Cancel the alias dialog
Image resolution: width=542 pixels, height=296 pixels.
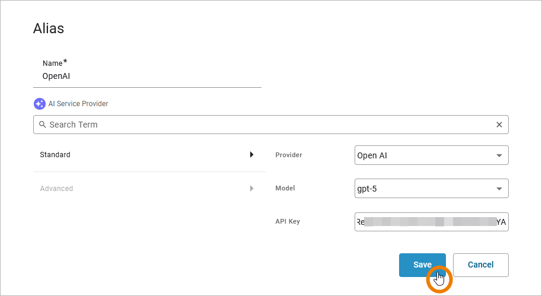pyautogui.click(x=480, y=265)
